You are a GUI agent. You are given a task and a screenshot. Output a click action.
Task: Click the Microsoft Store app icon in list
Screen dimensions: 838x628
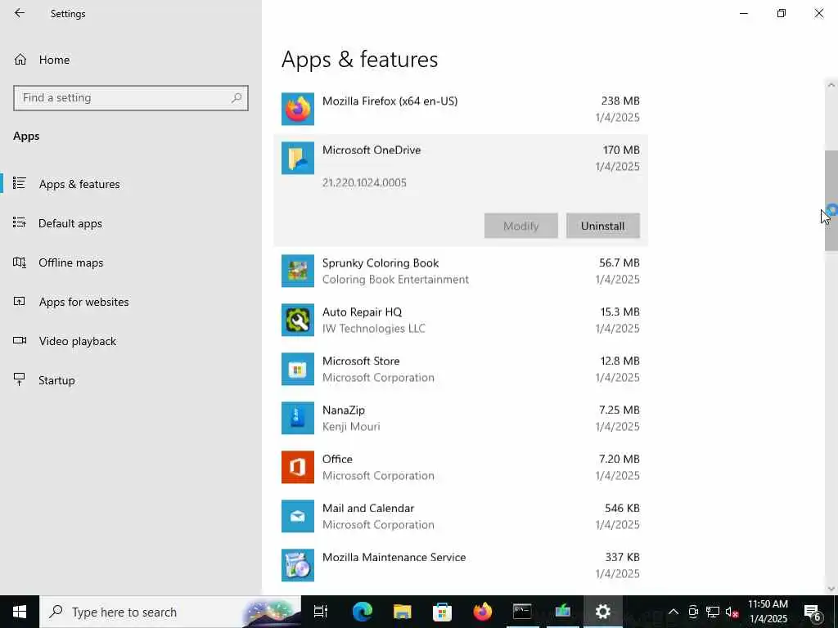click(x=298, y=369)
